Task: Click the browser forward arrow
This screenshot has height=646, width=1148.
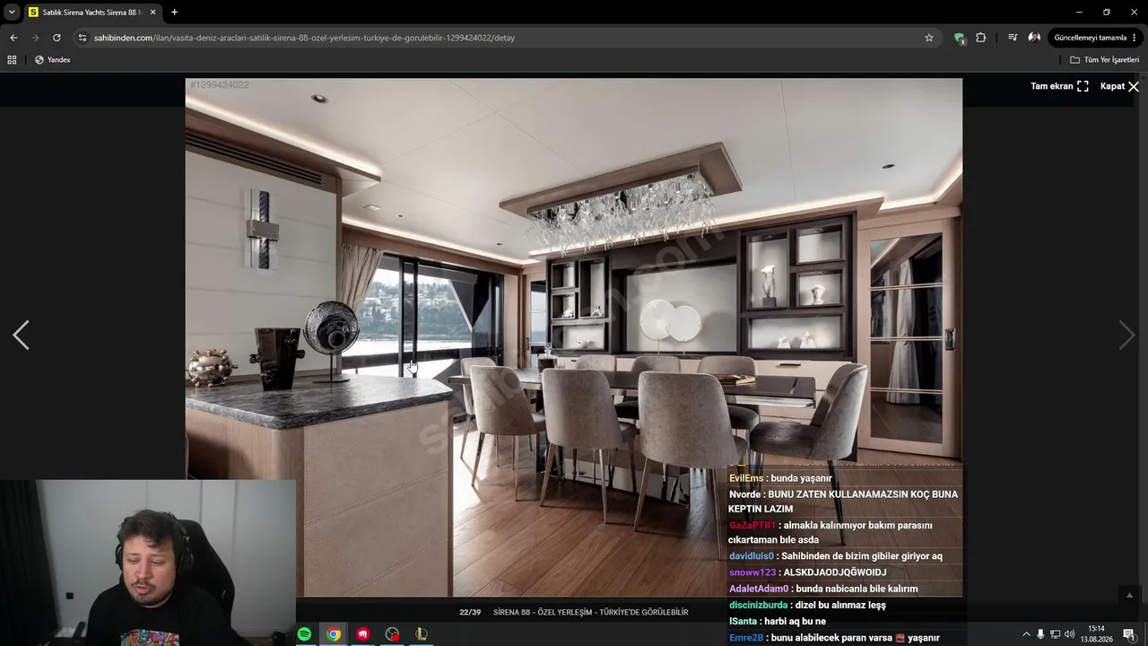Action: coord(35,38)
